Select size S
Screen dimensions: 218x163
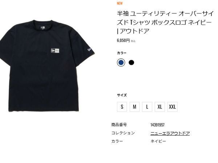(x=122, y=107)
